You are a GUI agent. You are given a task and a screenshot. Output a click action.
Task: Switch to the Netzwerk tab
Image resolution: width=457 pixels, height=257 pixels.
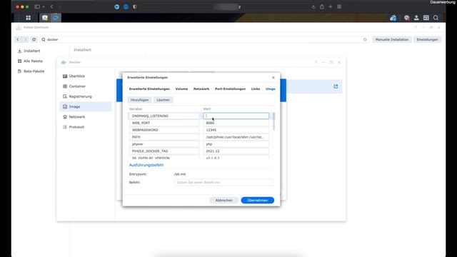tap(201, 89)
